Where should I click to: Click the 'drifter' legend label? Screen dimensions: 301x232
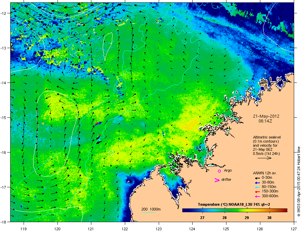pyautogui.click(x=226, y=179)
